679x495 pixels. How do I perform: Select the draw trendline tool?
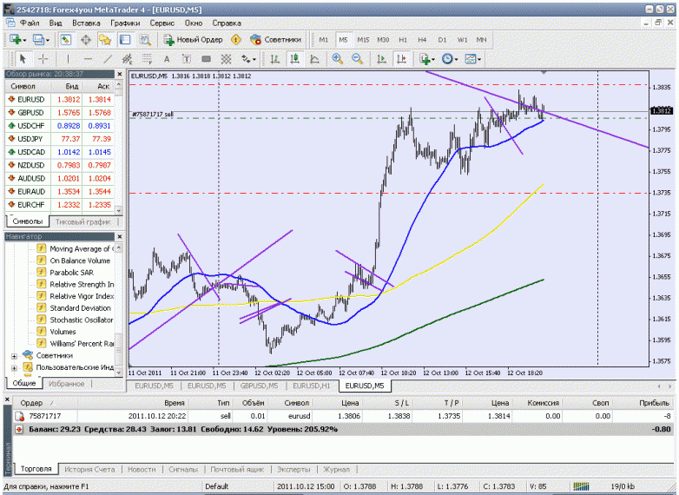coord(107,59)
